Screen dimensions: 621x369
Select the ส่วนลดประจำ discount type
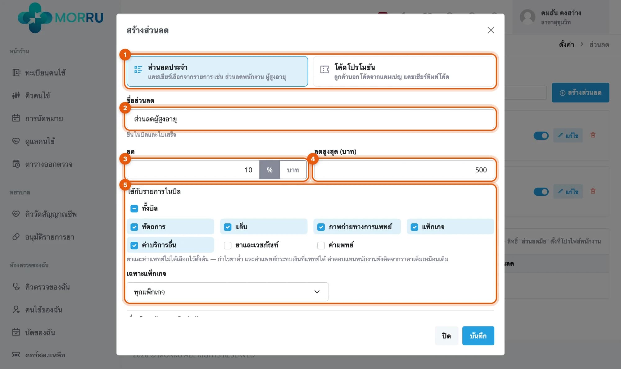217,71
